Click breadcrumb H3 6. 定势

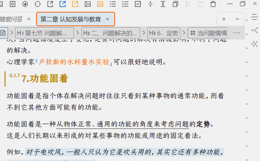pos(164,33)
